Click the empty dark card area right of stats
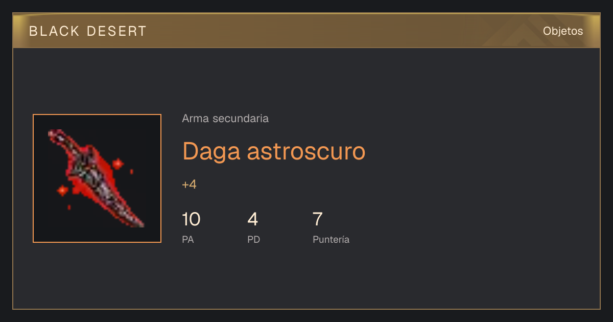Viewport: 613px width, 322px height. (475, 225)
